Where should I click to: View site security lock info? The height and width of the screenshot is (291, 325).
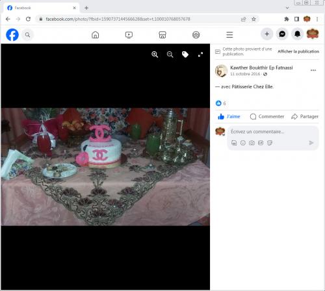[40, 19]
